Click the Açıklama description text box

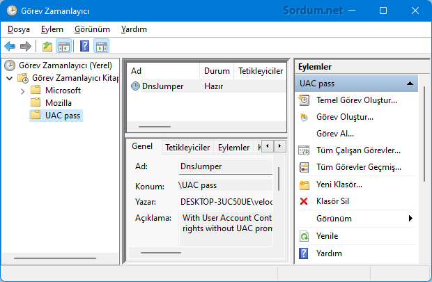click(226, 228)
